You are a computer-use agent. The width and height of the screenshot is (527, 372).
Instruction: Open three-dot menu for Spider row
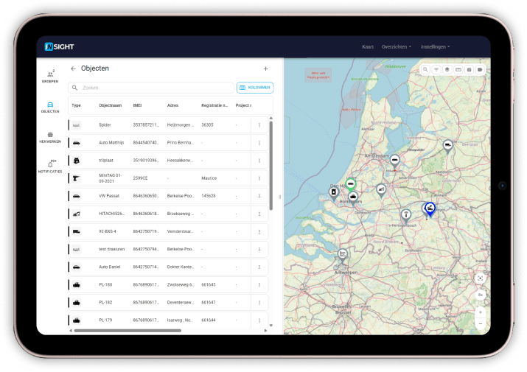tap(259, 125)
